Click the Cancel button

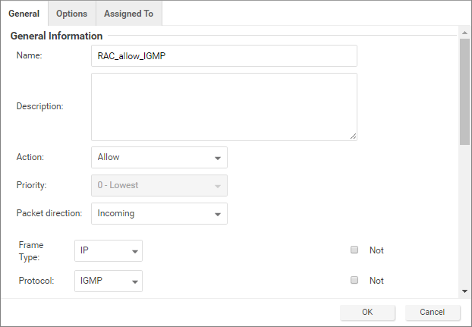pos(432,313)
